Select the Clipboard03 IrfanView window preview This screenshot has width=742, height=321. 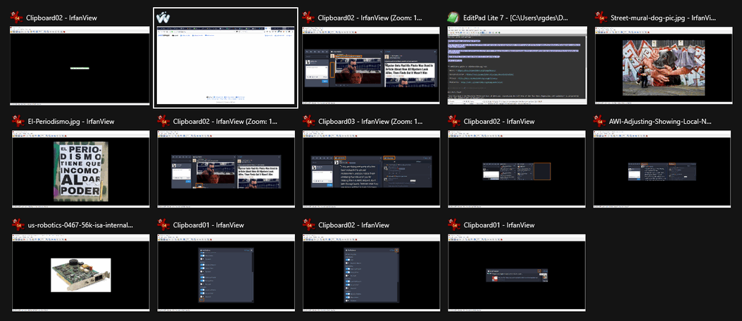pyautogui.click(x=371, y=170)
